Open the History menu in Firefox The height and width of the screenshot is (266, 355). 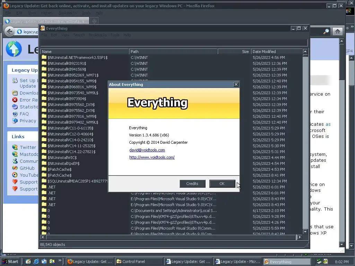(46, 13)
